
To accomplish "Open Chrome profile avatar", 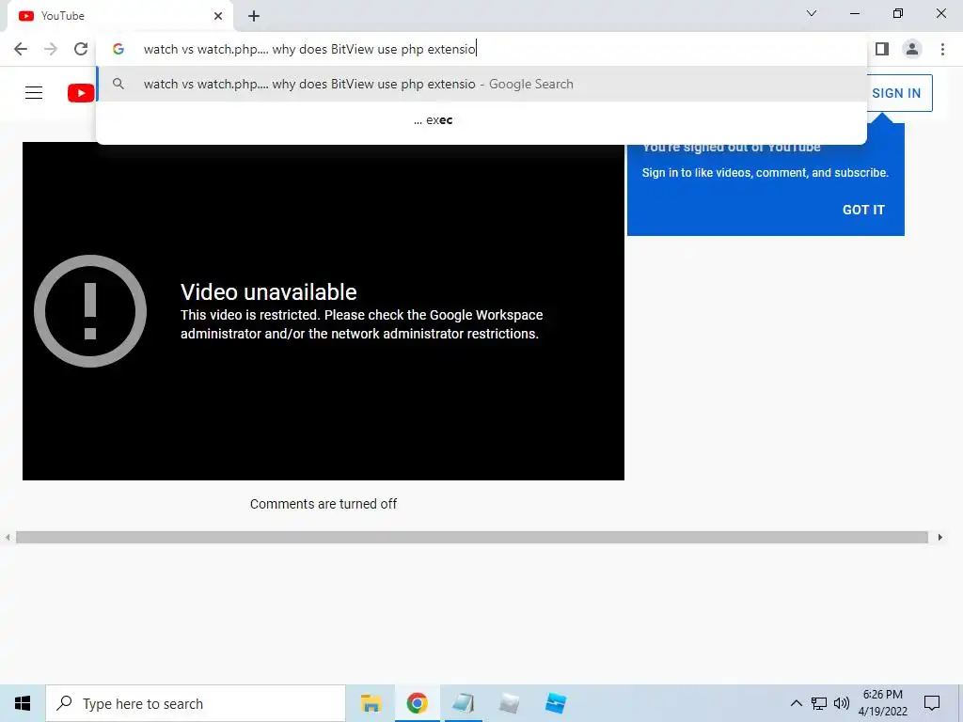I will pyautogui.click(x=912, y=49).
